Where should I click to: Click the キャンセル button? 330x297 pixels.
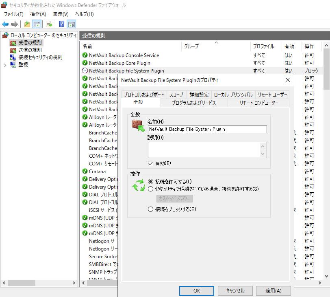pyautogui.click(x=235, y=291)
